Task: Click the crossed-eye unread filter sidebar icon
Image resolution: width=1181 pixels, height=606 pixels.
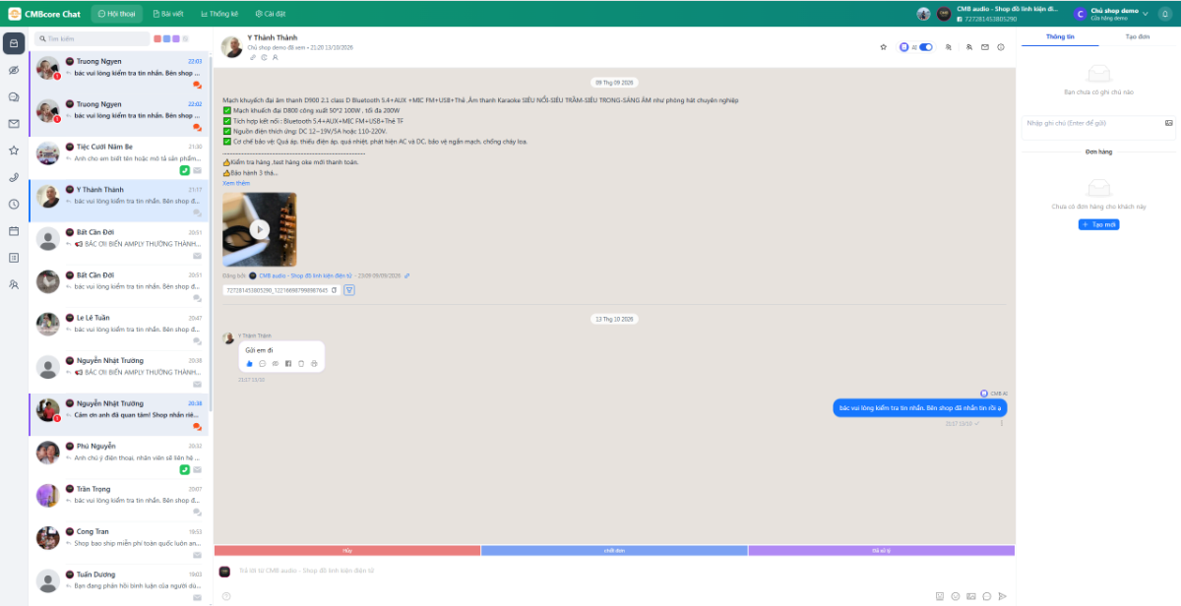Action: 14,71
